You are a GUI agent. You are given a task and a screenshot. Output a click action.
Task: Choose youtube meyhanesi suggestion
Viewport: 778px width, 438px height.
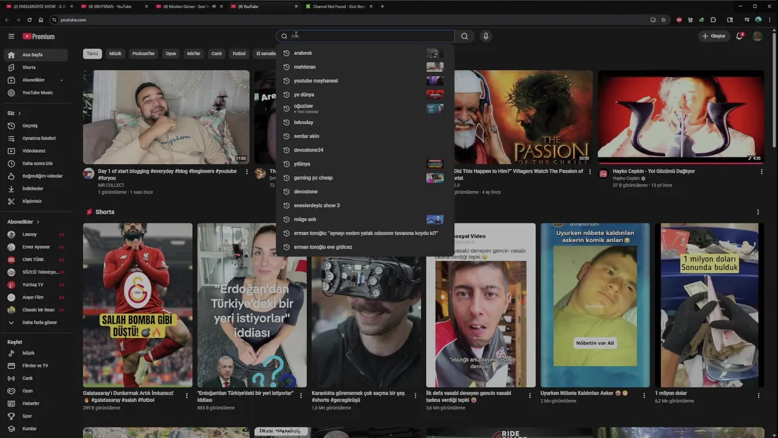click(x=365, y=81)
